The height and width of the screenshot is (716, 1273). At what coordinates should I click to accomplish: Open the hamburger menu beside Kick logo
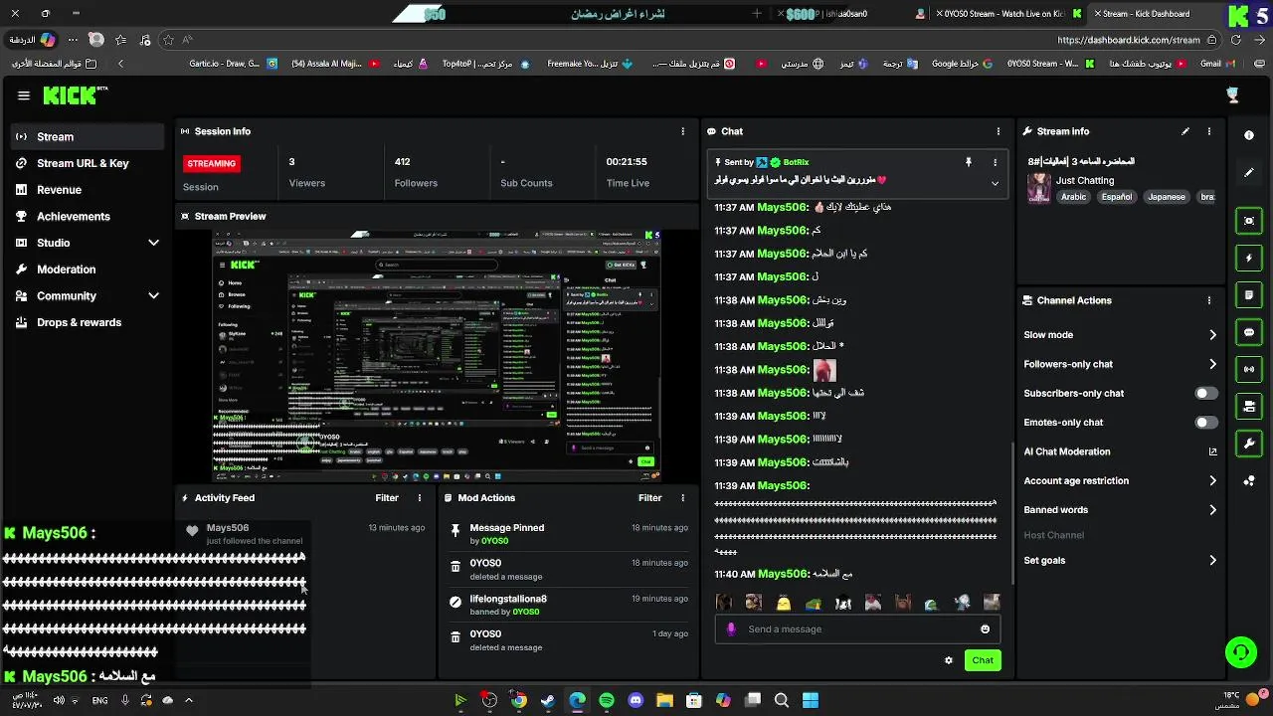(24, 95)
